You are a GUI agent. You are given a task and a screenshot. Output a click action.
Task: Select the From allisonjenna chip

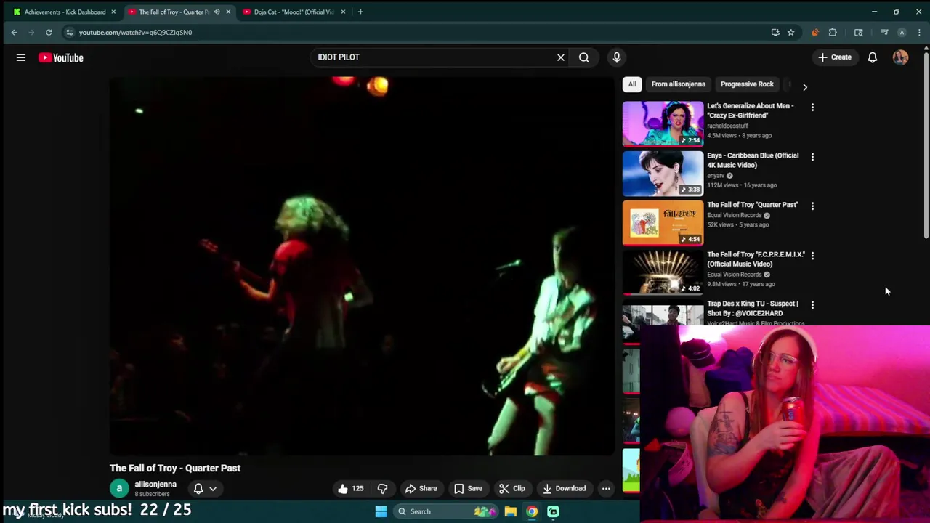pos(678,84)
